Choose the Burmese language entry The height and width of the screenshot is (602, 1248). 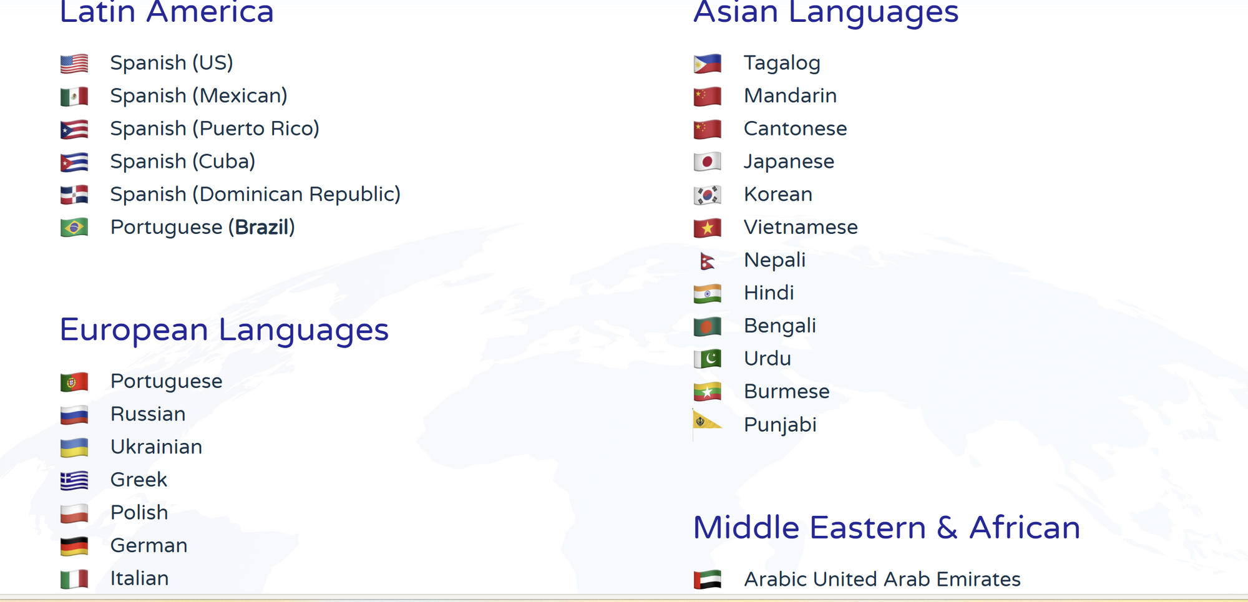[786, 391]
